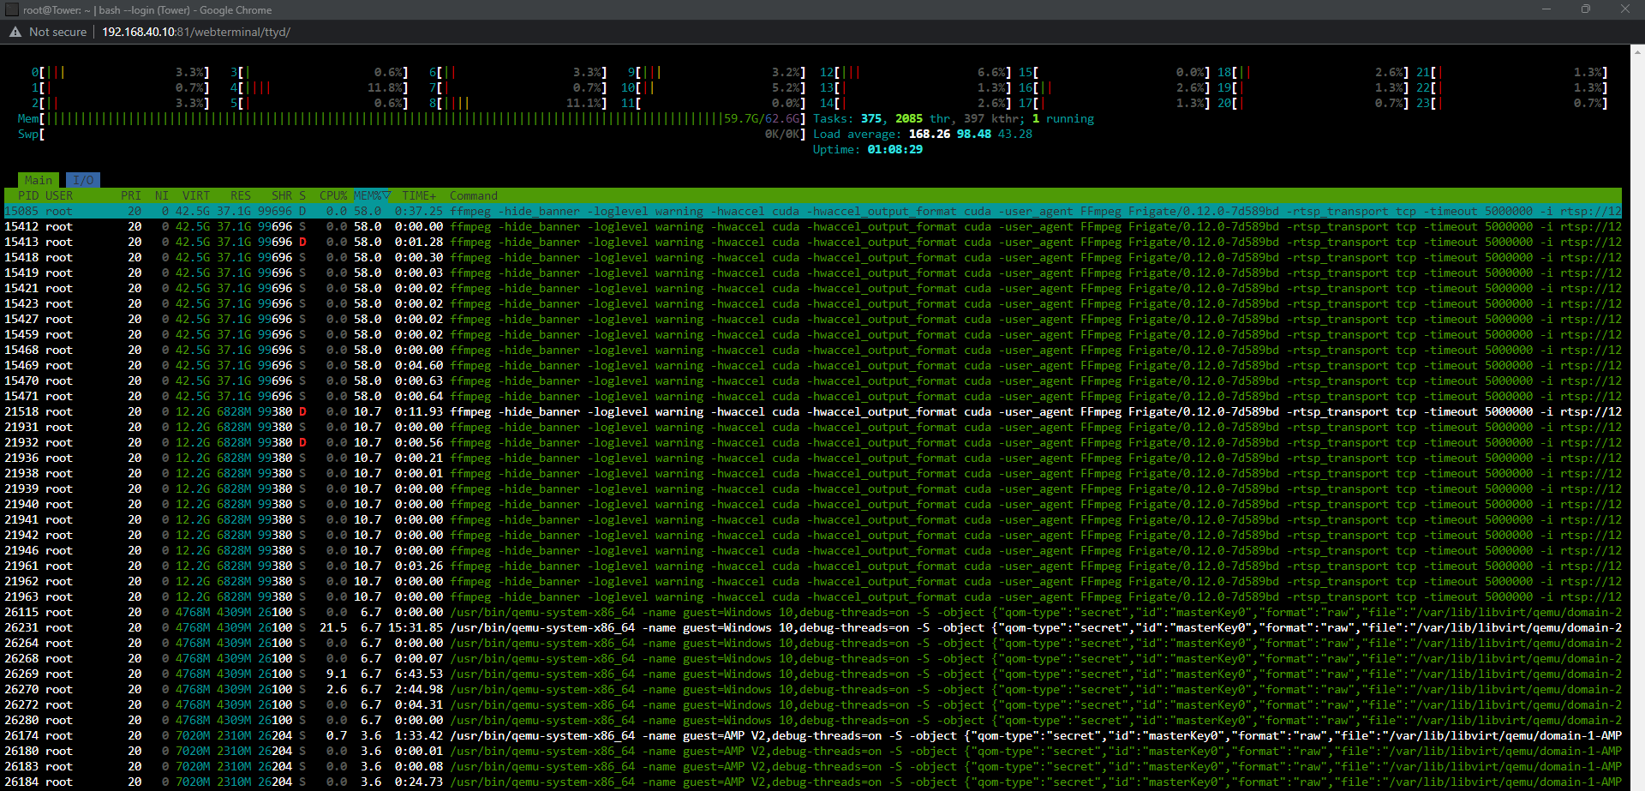Click the window icon in the title bar
Image resolution: width=1645 pixels, height=791 pixels.
[12, 9]
